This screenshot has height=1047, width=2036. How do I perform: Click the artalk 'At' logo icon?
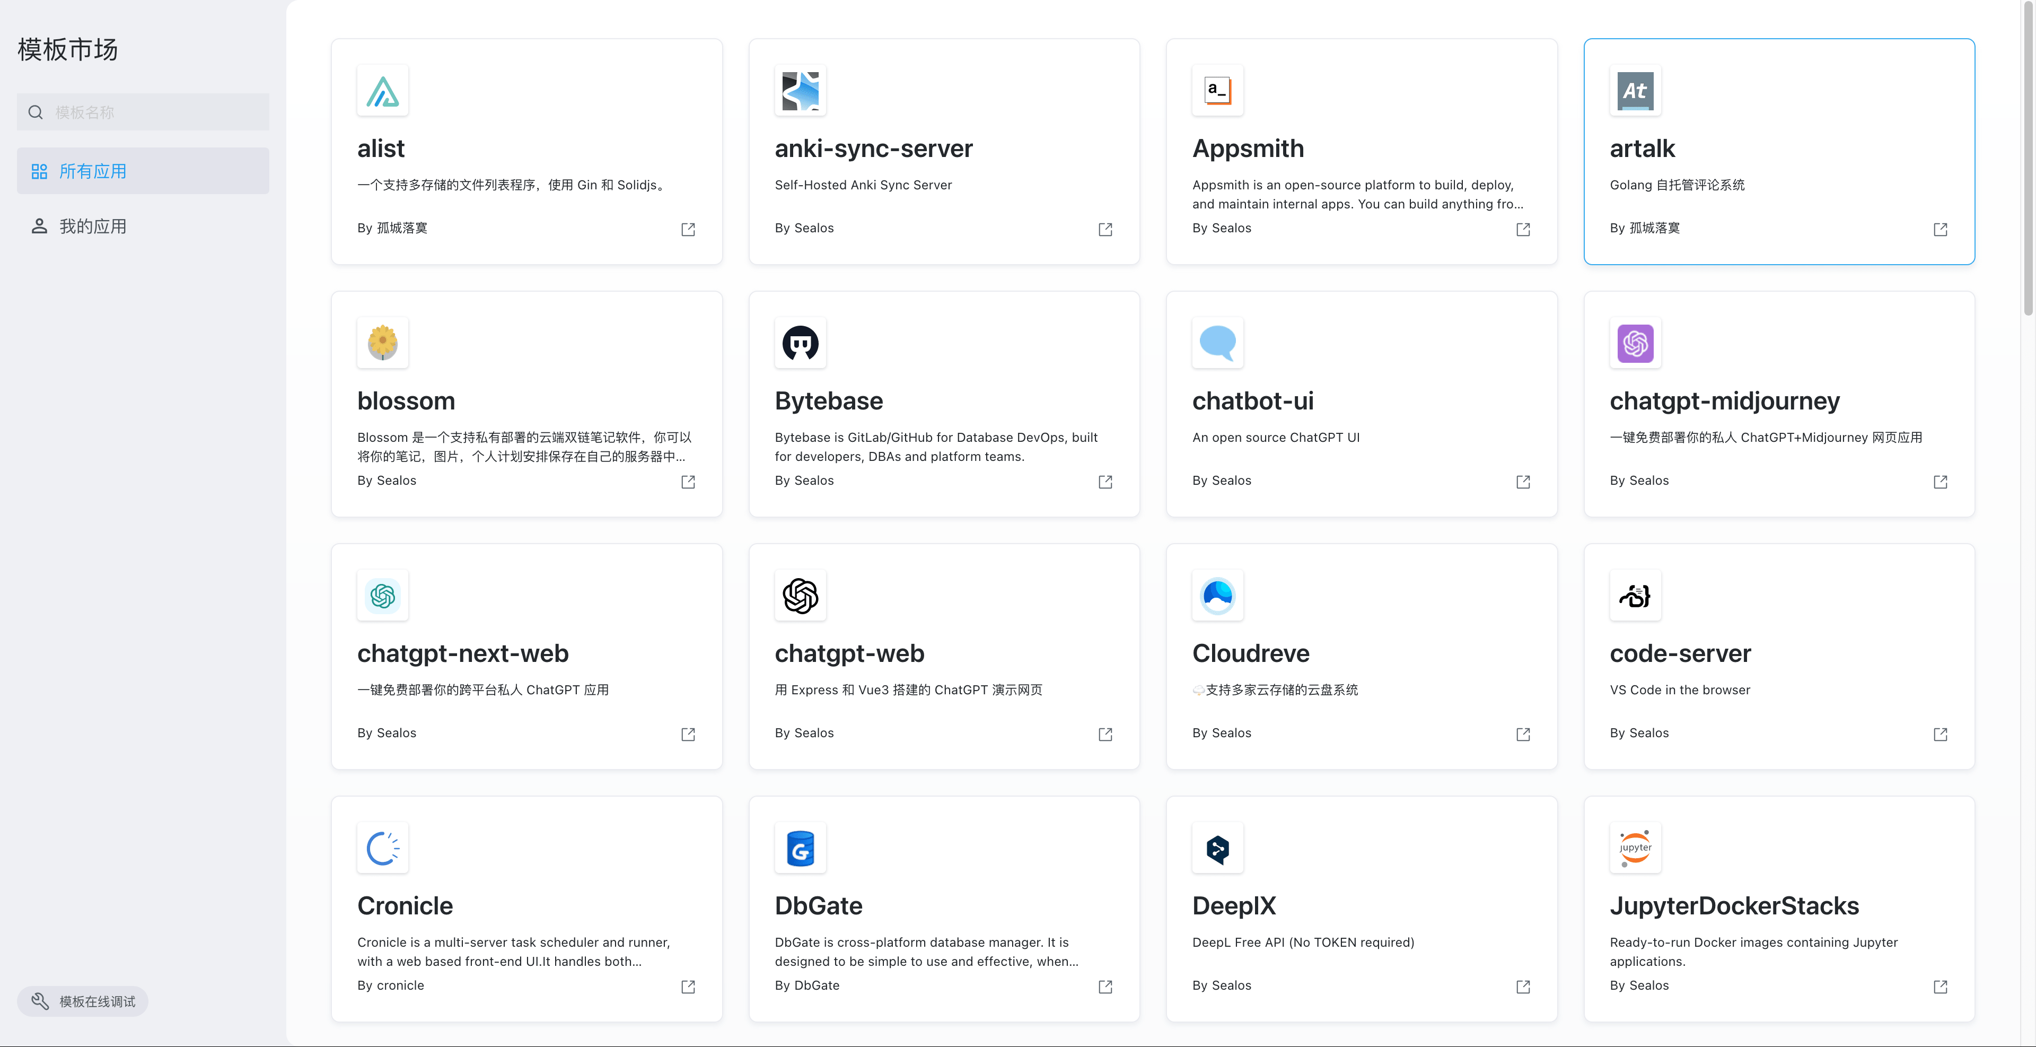1635,91
